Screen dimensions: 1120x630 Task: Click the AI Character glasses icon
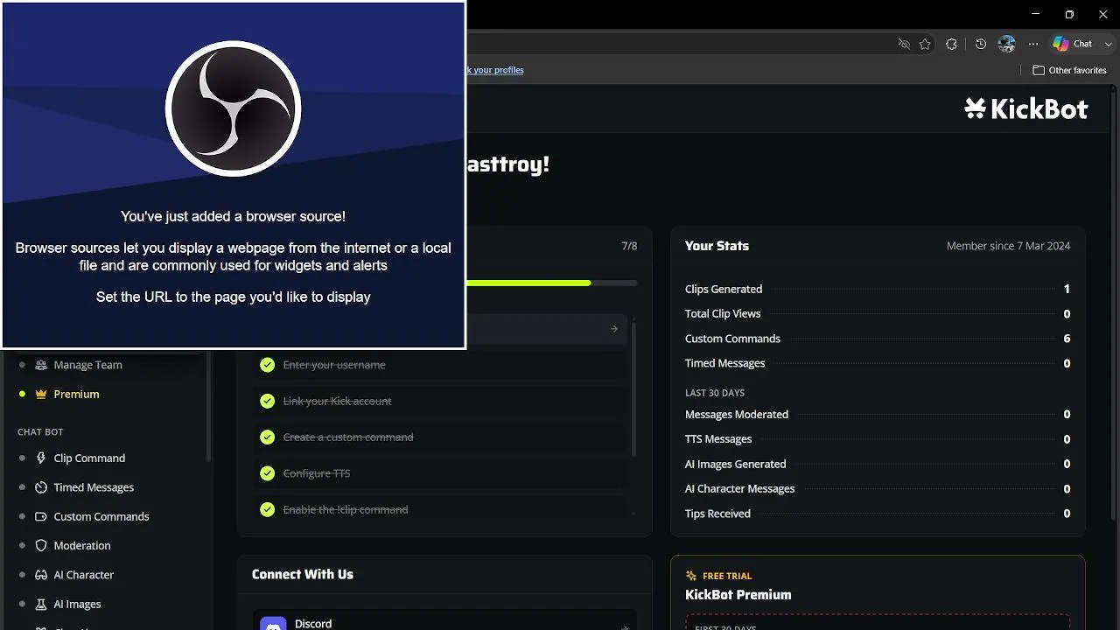pos(40,575)
